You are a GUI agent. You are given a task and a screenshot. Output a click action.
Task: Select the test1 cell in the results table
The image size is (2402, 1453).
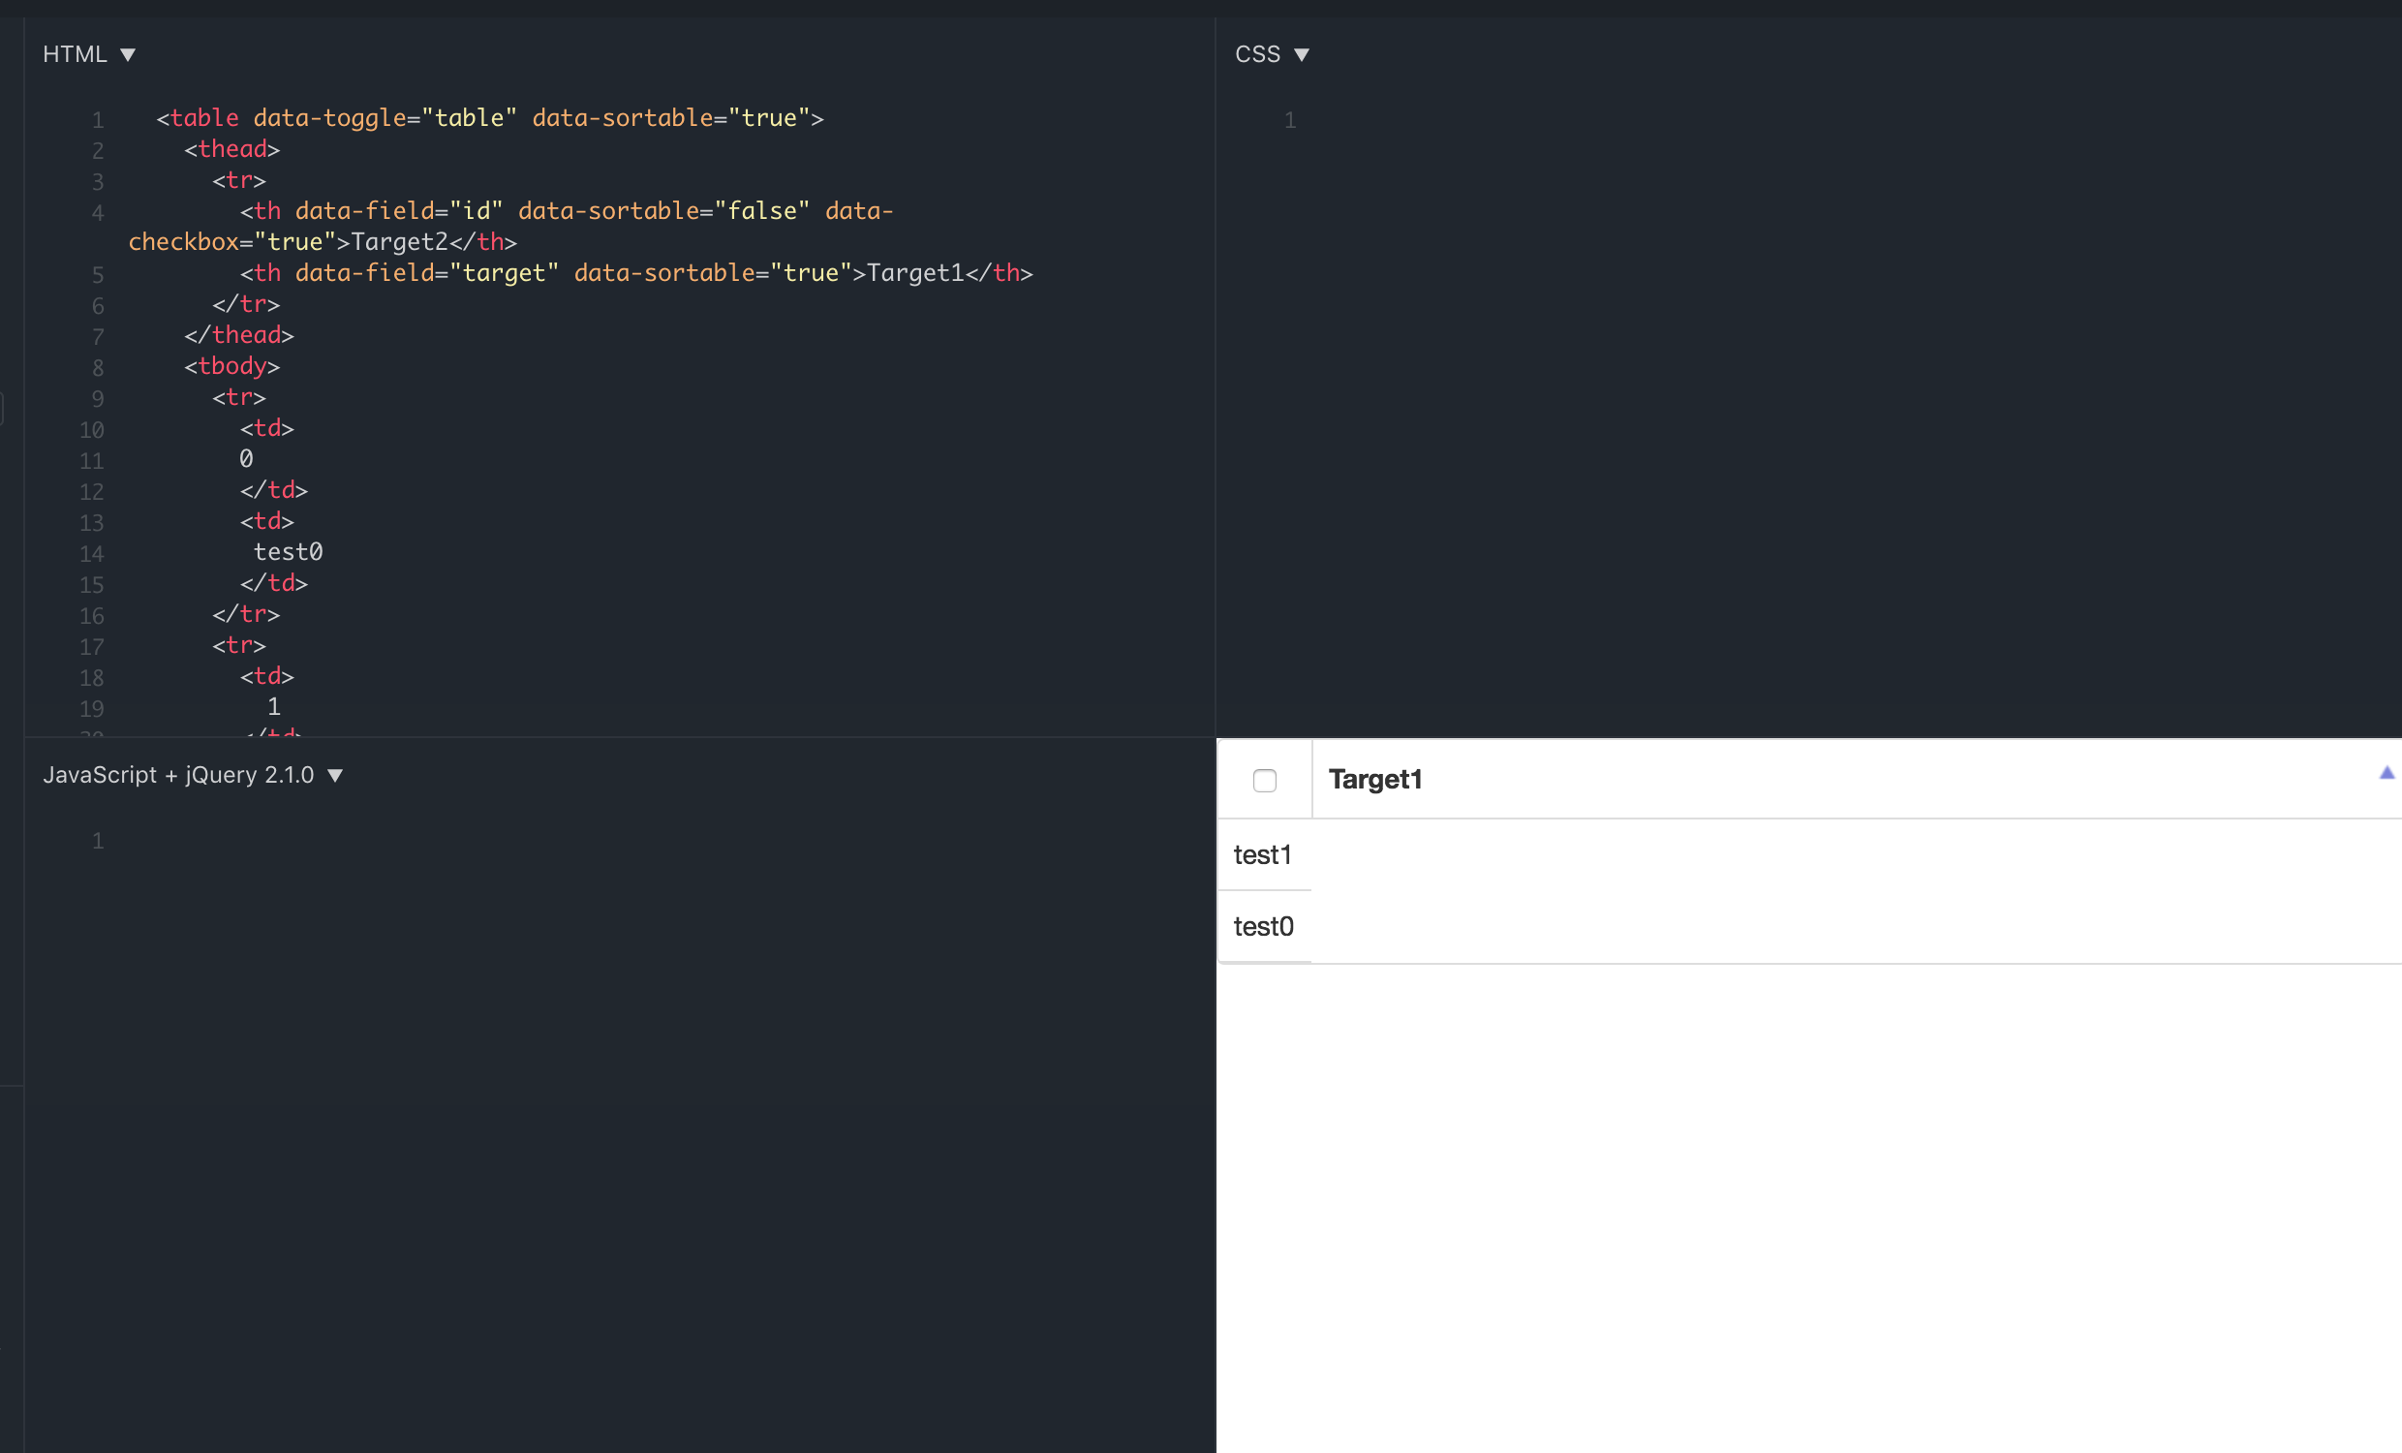[x=1262, y=854]
